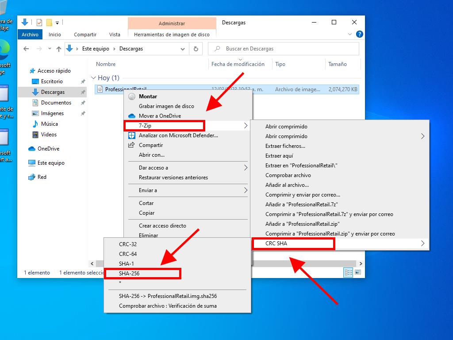This screenshot has height=340, width=453.
Task: Click the back navigation arrow
Action: point(26,49)
